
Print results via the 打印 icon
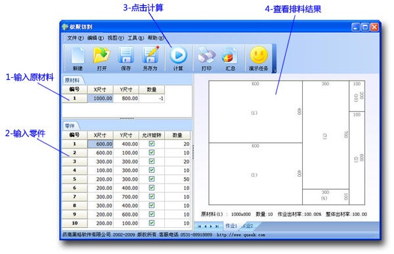(206, 58)
